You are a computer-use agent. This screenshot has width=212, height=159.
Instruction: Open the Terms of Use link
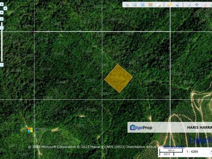[174, 147]
